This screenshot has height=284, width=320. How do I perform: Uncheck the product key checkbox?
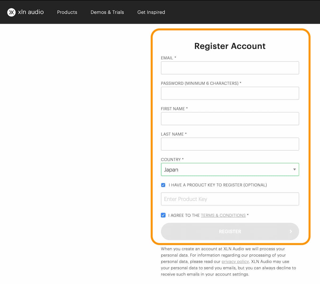click(x=163, y=185)
